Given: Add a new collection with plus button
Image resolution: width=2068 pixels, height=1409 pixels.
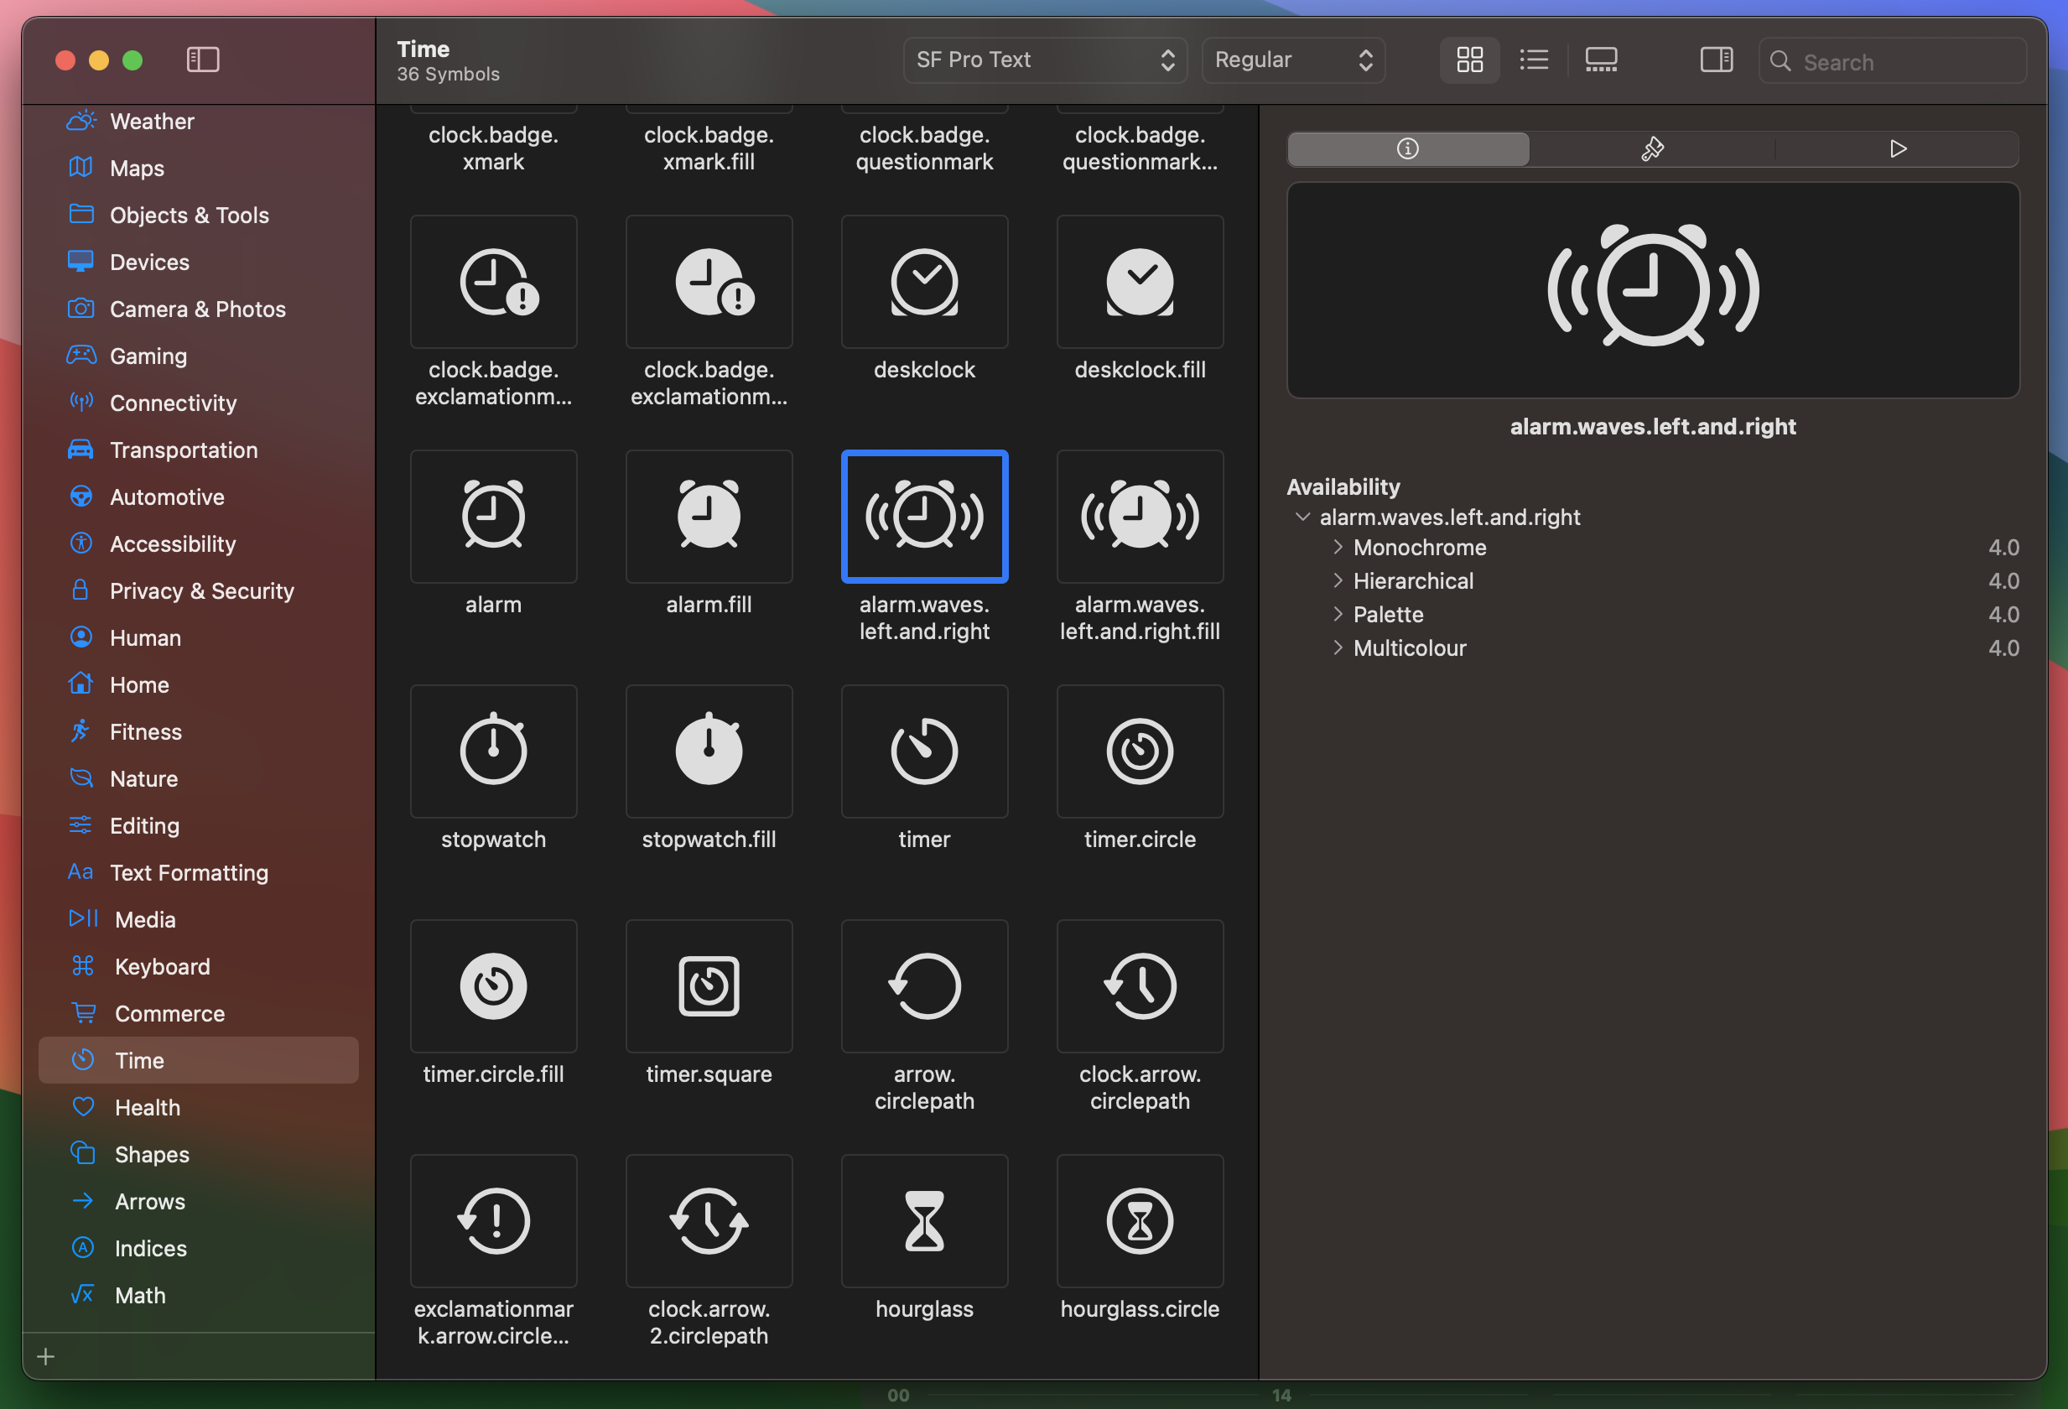Looking at the screenshot, I should [46, 1356].
